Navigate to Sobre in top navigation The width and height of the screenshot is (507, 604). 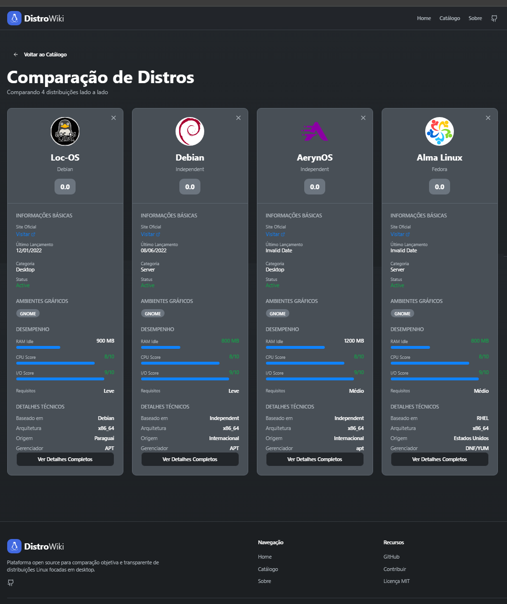click(475, 19)
